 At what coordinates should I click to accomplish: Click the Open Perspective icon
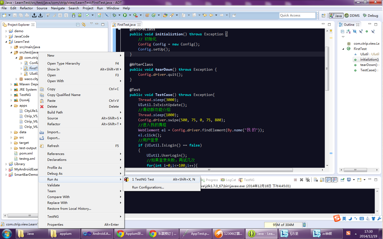click(323, 16)
